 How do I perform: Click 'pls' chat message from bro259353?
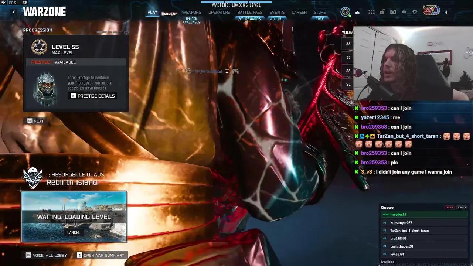click(379, 163)
